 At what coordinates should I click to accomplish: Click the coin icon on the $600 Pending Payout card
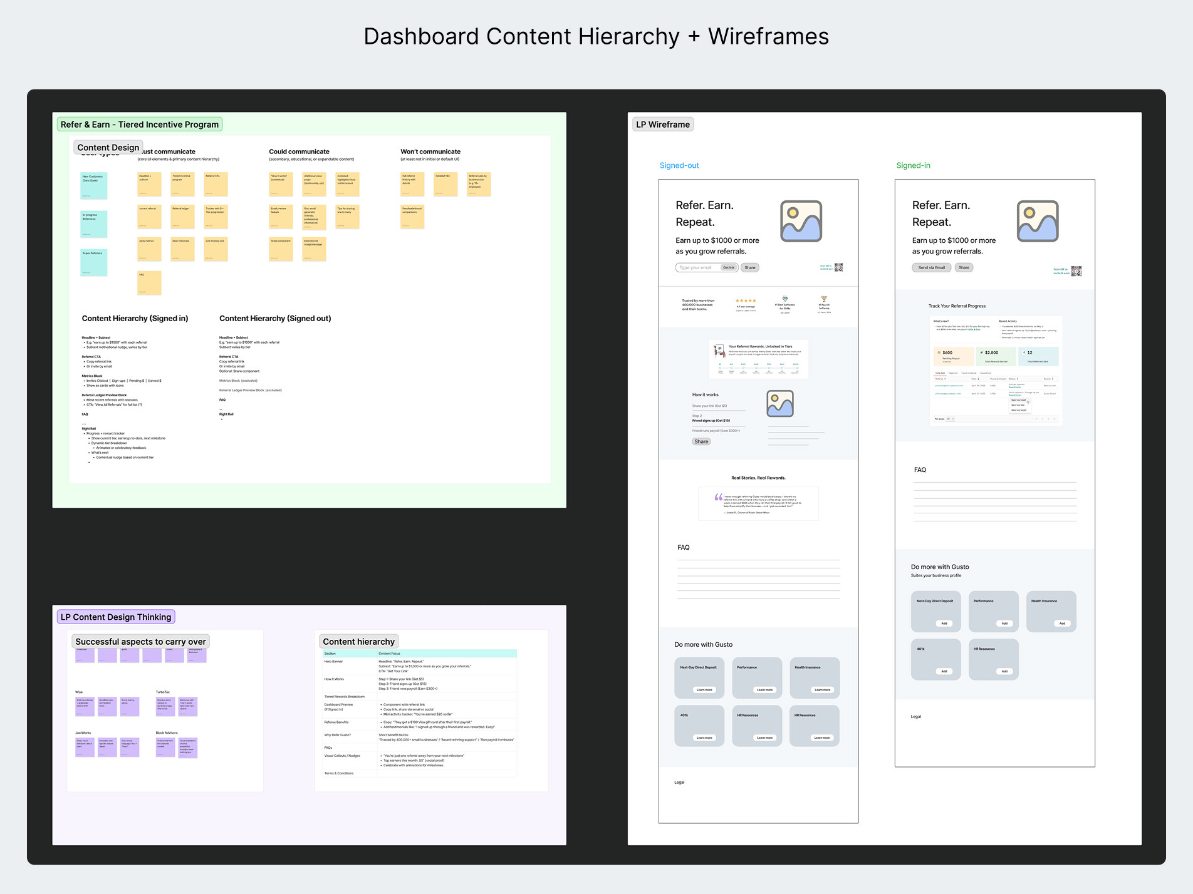tap(939, 352)
